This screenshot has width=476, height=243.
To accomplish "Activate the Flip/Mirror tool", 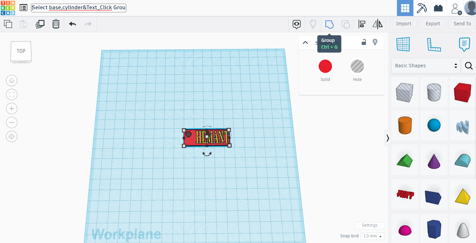I will pos(377,24).
